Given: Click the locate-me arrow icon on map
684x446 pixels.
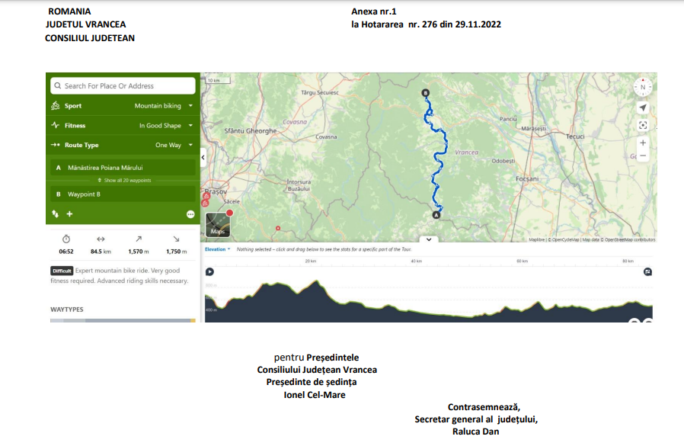Looking at the screenshot, I should point(643,107).
